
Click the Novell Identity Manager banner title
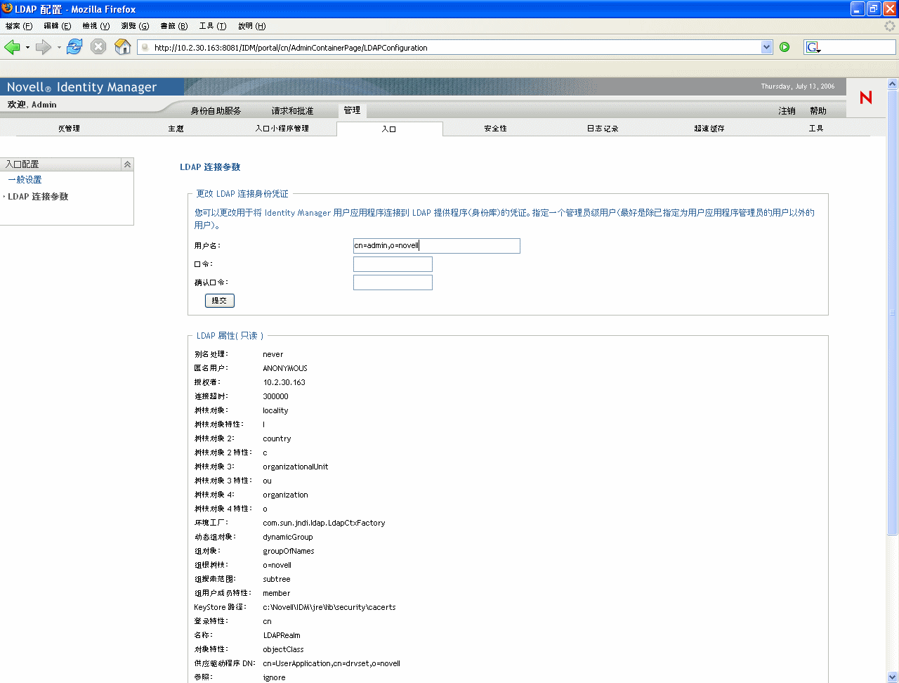click(81, 87)
